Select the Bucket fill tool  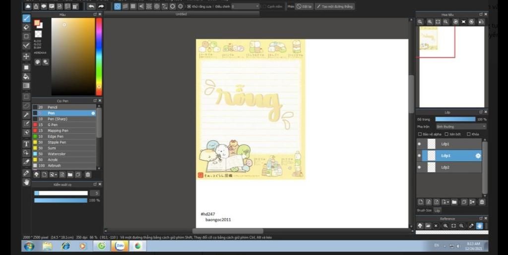click(26, 77)
